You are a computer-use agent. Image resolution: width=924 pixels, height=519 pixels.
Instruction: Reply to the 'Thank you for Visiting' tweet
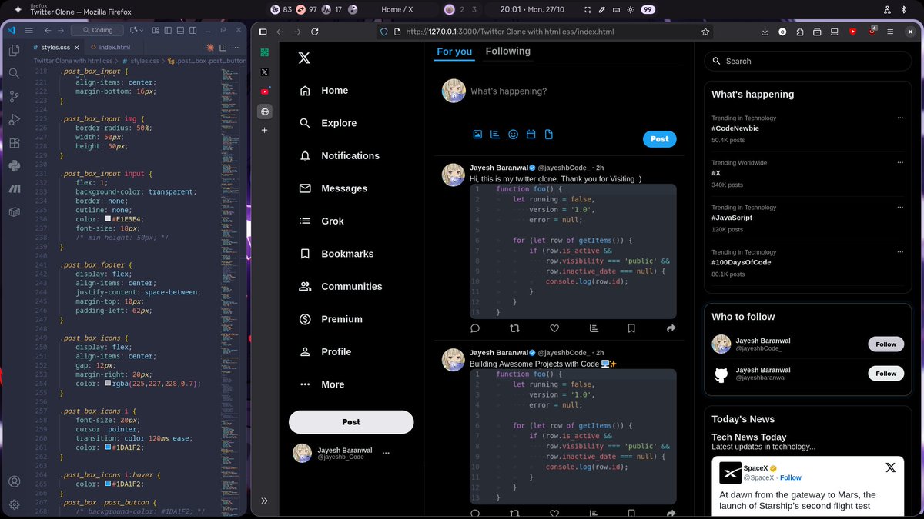(x=475, y=328)
